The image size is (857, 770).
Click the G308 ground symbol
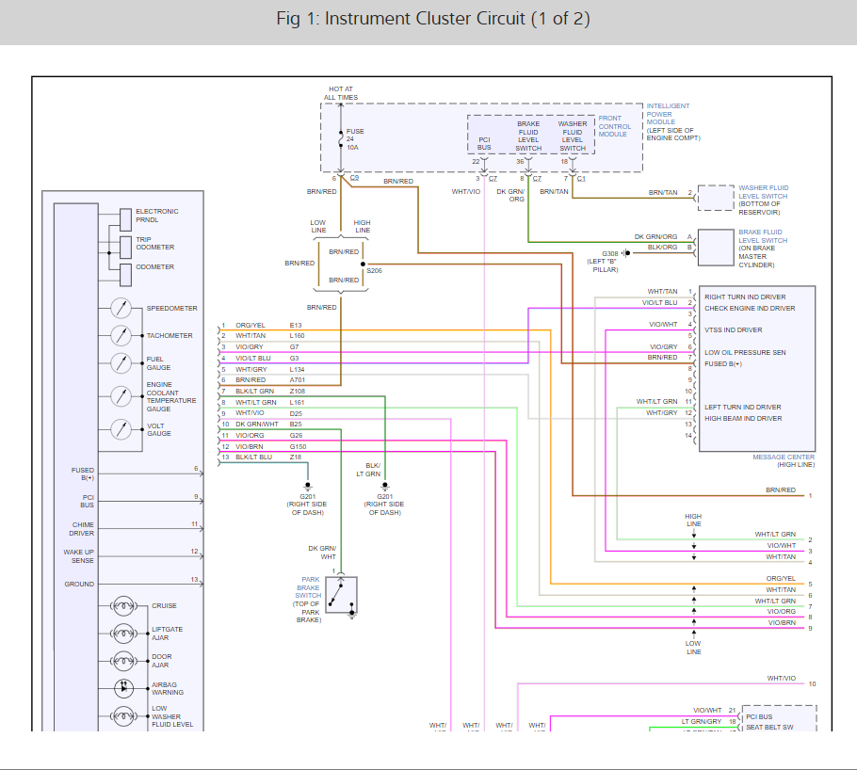pyautogui.click(x=627, y=253)
